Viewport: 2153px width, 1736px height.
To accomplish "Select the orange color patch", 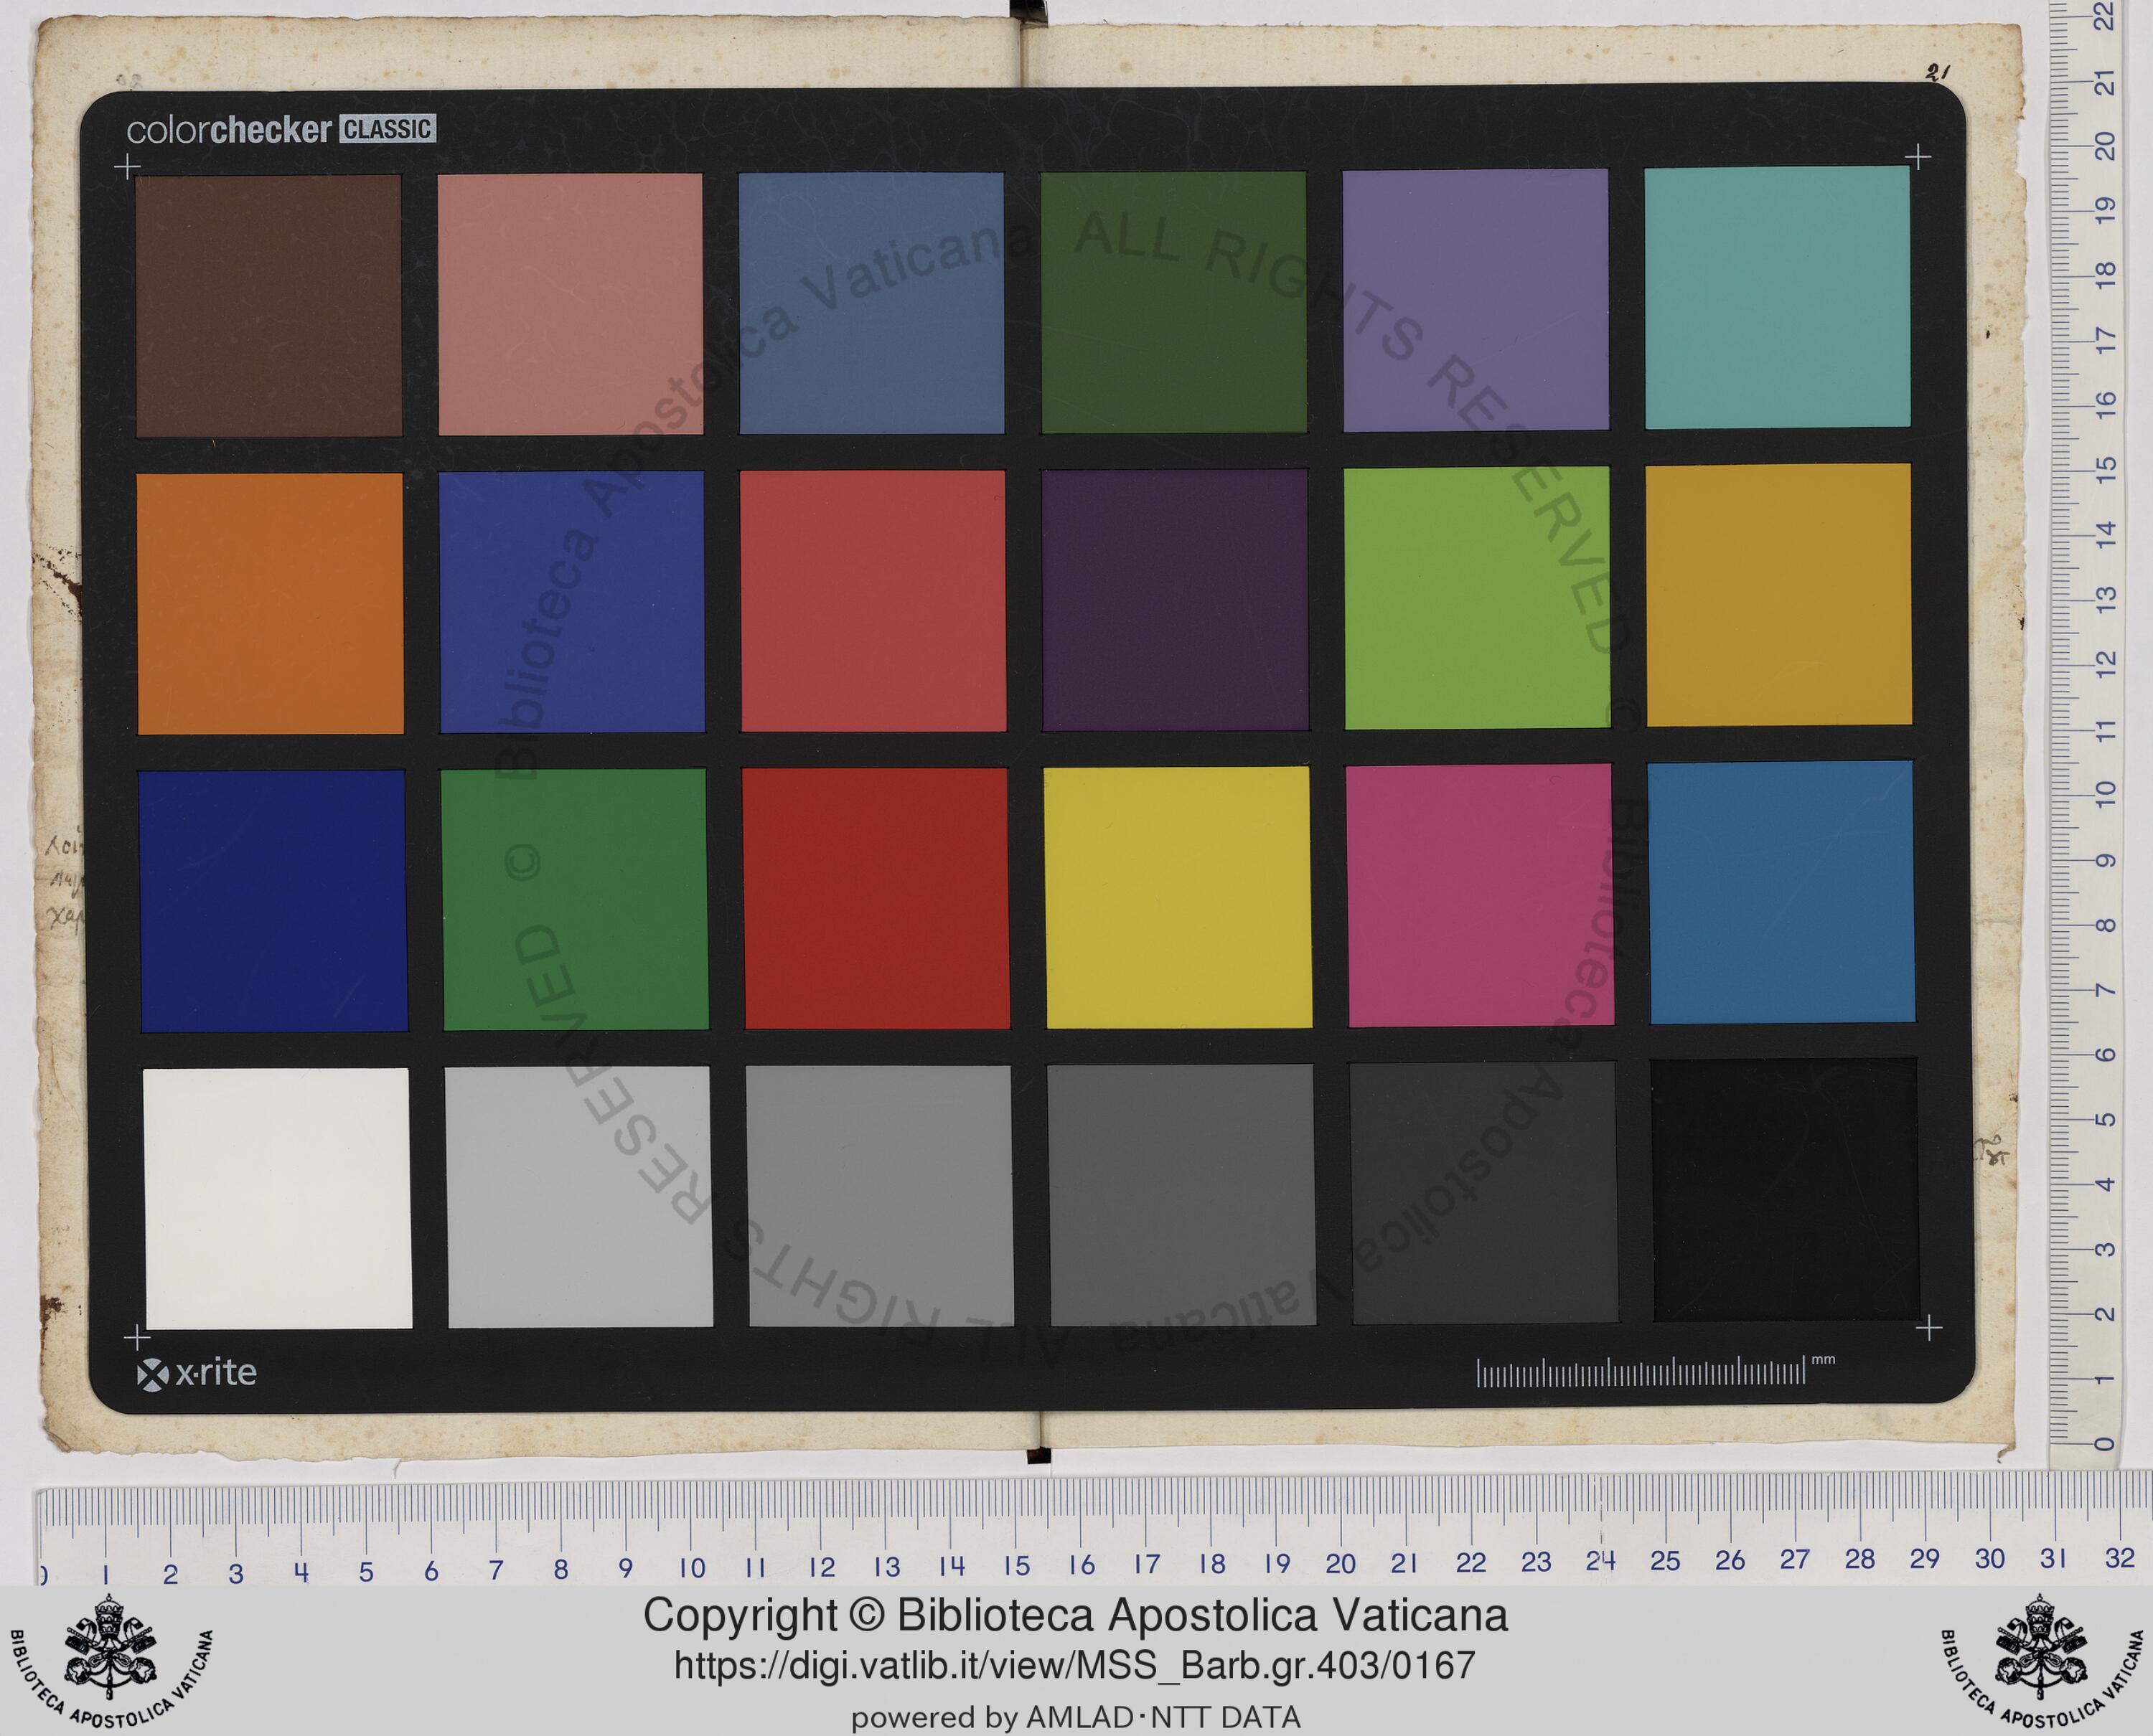I will tap(270, 603).
